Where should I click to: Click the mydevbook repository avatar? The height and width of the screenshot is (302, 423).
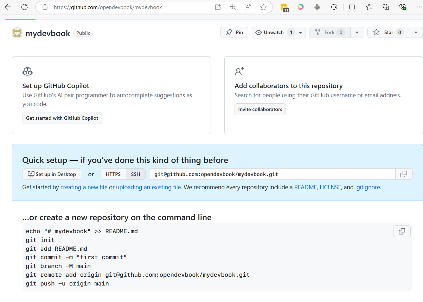tap(17, 33)
